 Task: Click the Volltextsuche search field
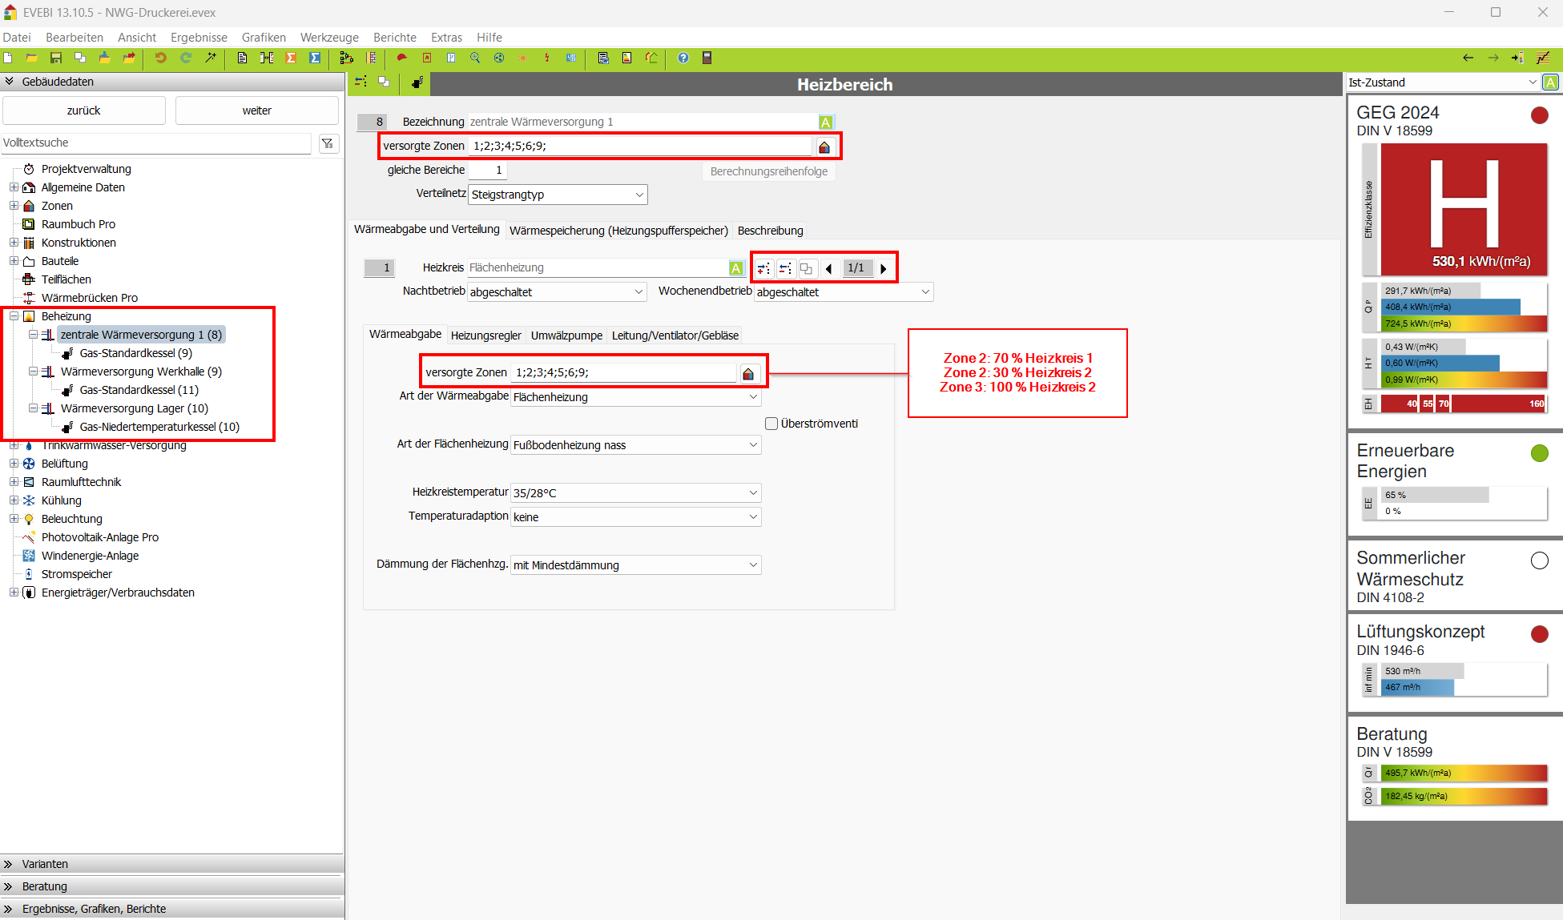(x=156, y=143)
